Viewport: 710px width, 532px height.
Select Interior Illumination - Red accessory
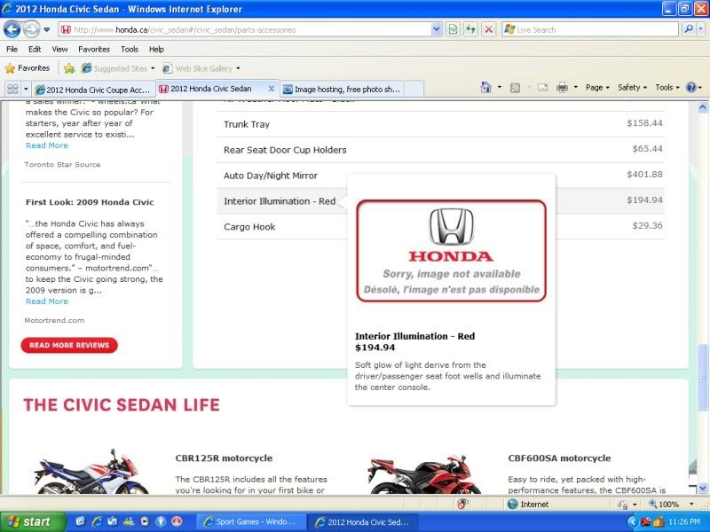(440, 201)
